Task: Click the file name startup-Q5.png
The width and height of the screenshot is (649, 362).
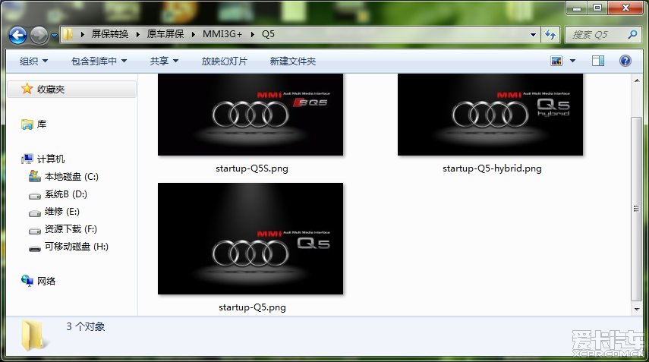Action: click(x=252, y=307)
